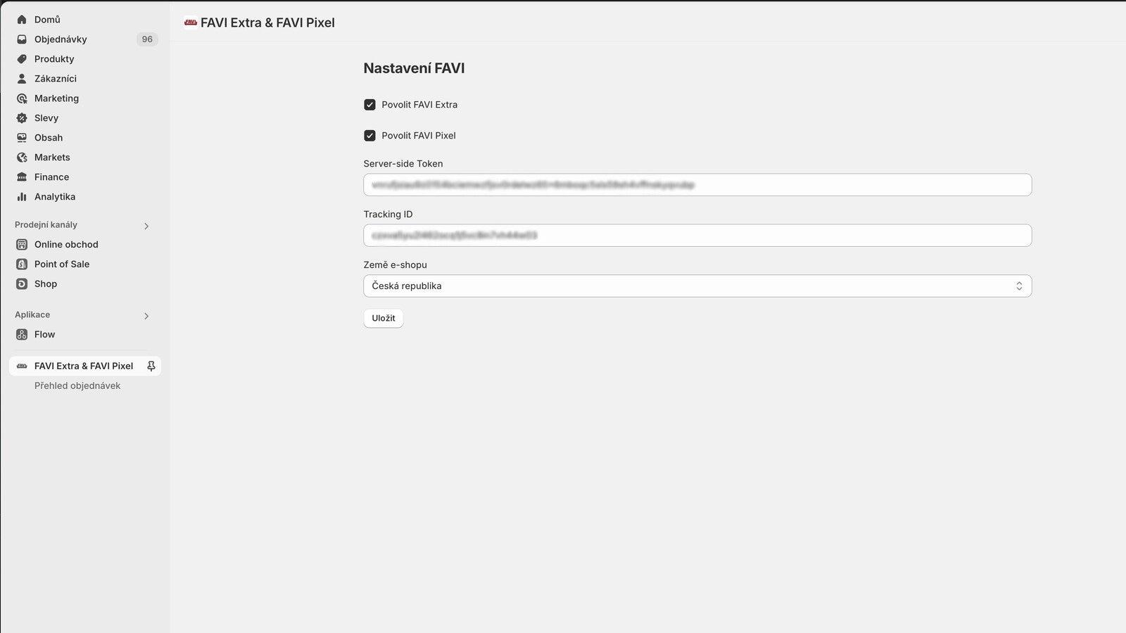The image size is (1126, 633).
Task: Open Přehled objednávek under FAVI app
Action: tap(77, 385)
